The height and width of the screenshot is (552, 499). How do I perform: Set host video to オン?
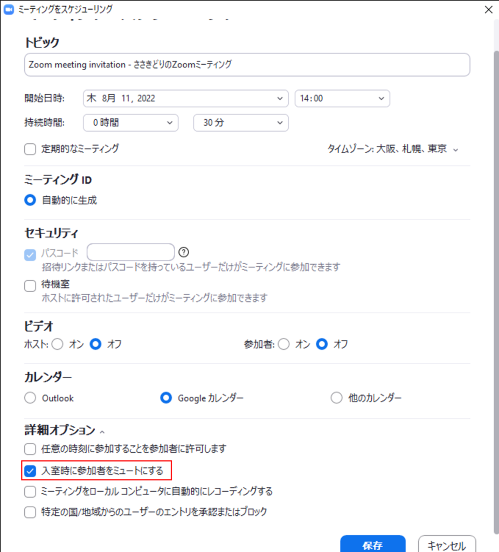pyautogui.click(x=58, y=344)
